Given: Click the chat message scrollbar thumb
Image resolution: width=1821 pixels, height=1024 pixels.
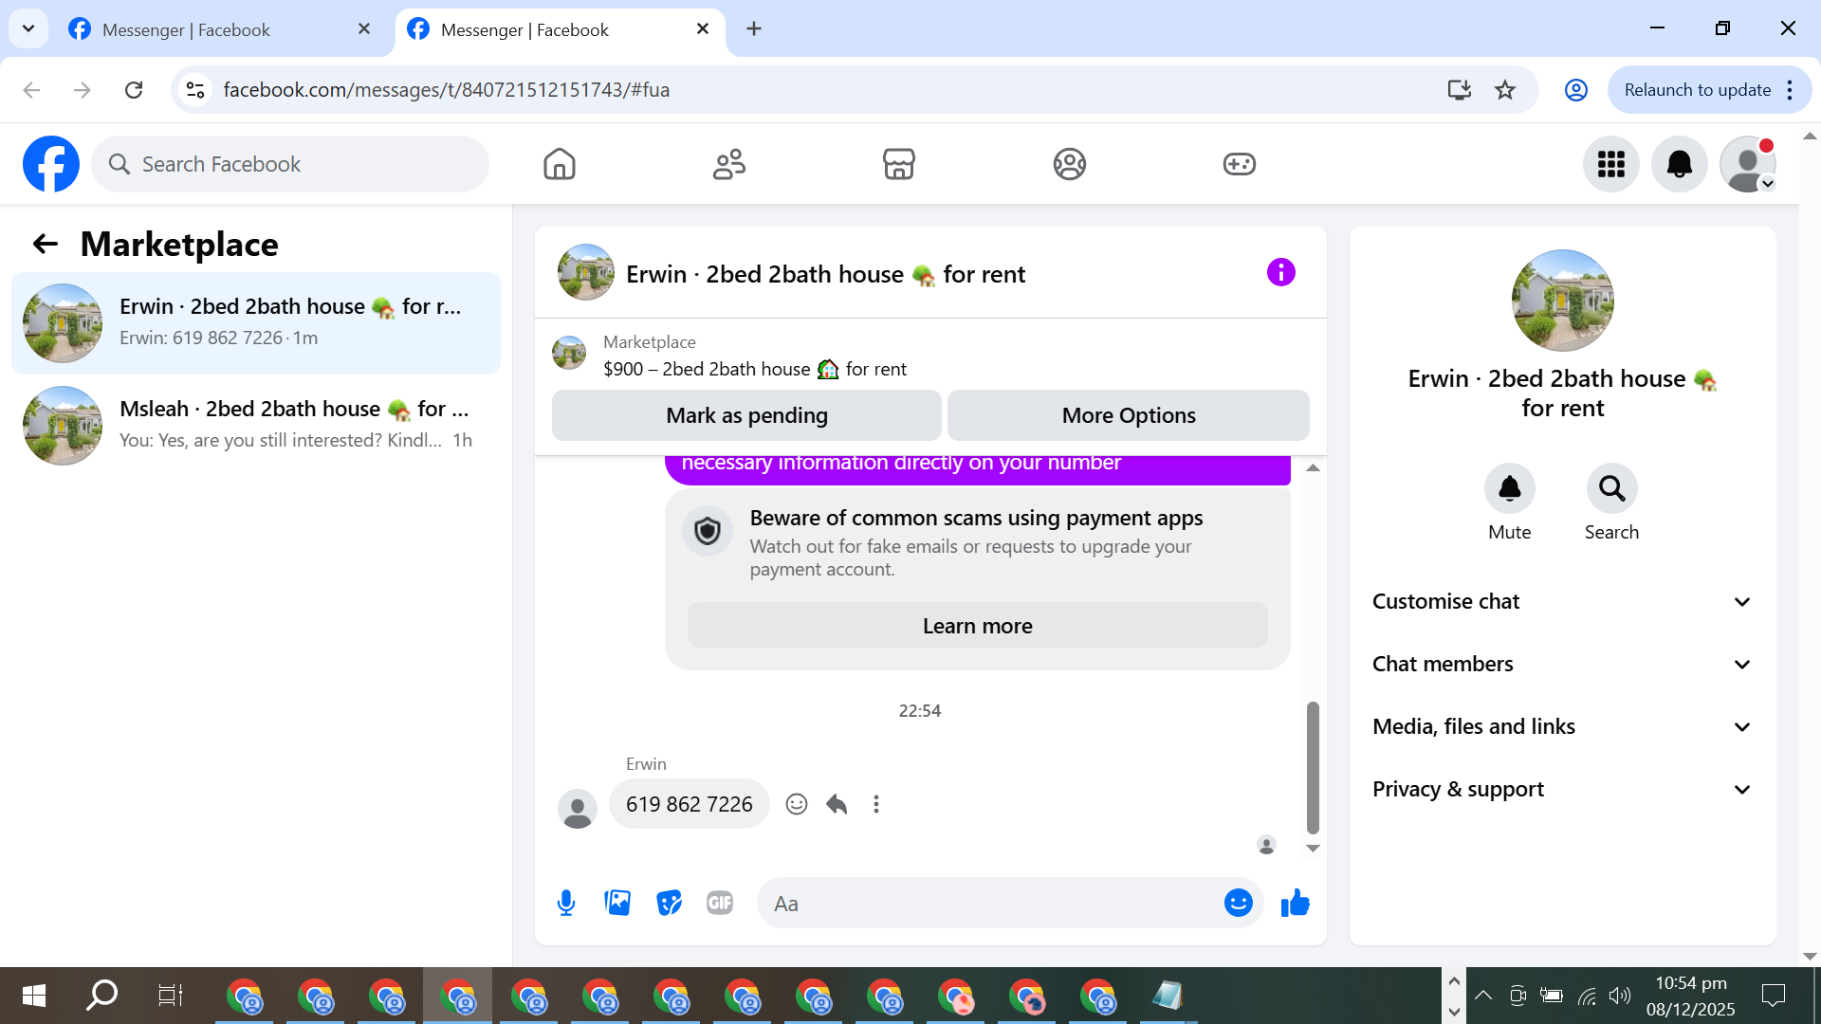Looking at the screenshot, I should (x=1313, y=768).
